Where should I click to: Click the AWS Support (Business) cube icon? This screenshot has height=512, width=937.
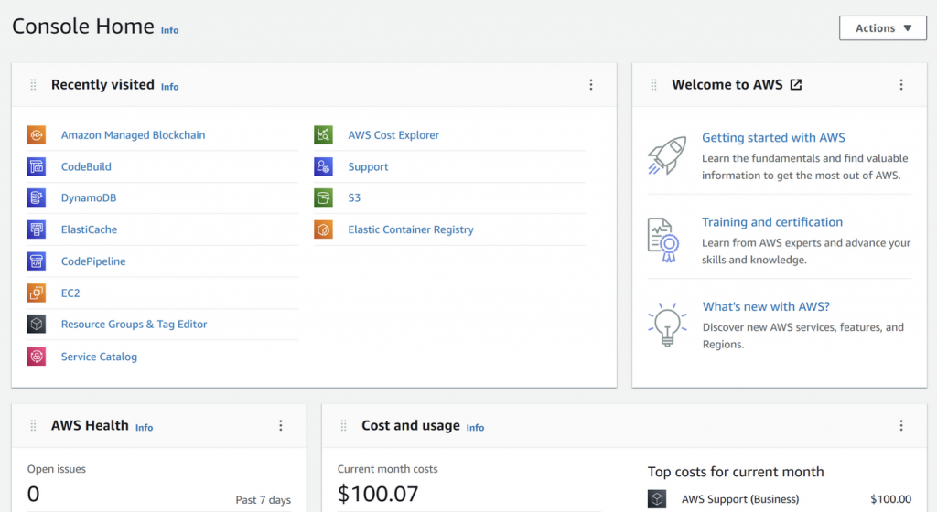pos(657,499)
